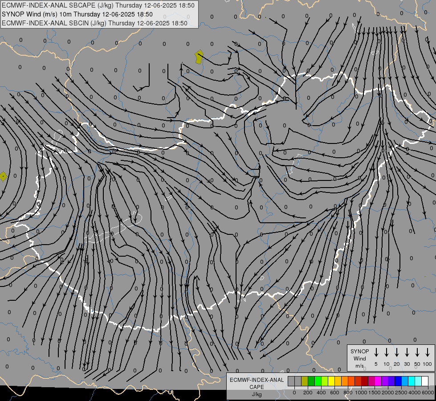Pick the olive swatch in CAPE legend

(305, 381)
